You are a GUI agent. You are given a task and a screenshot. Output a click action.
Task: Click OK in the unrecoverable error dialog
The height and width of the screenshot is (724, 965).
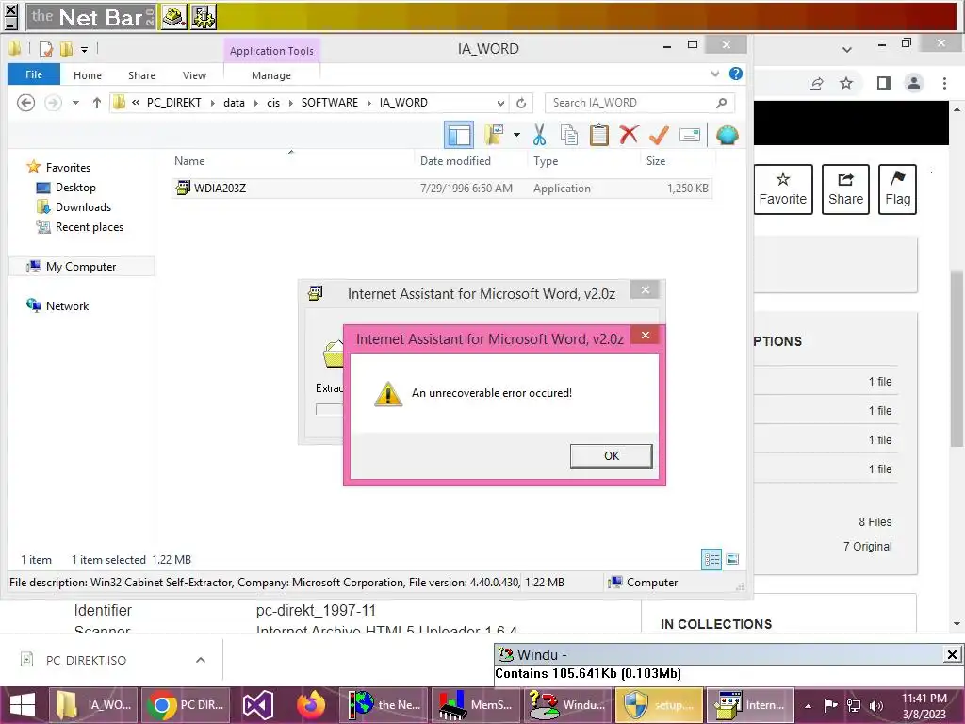(611, 456)
